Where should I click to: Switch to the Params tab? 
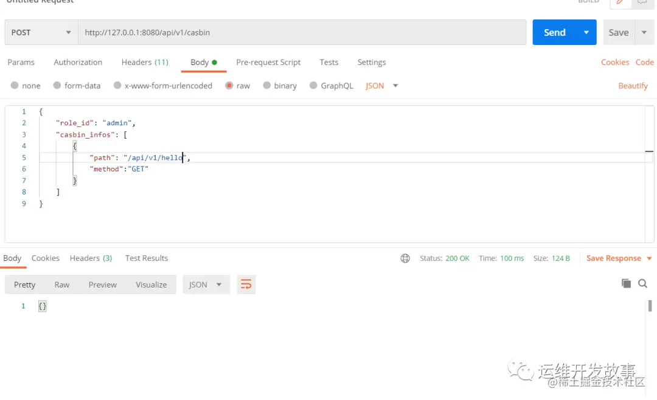coord(21,63)
